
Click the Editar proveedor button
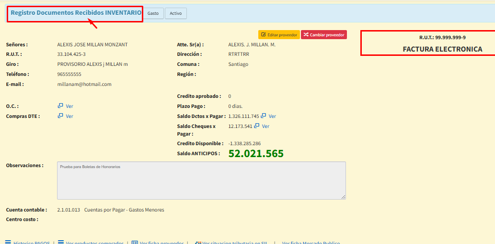click(x=279, y=34)
